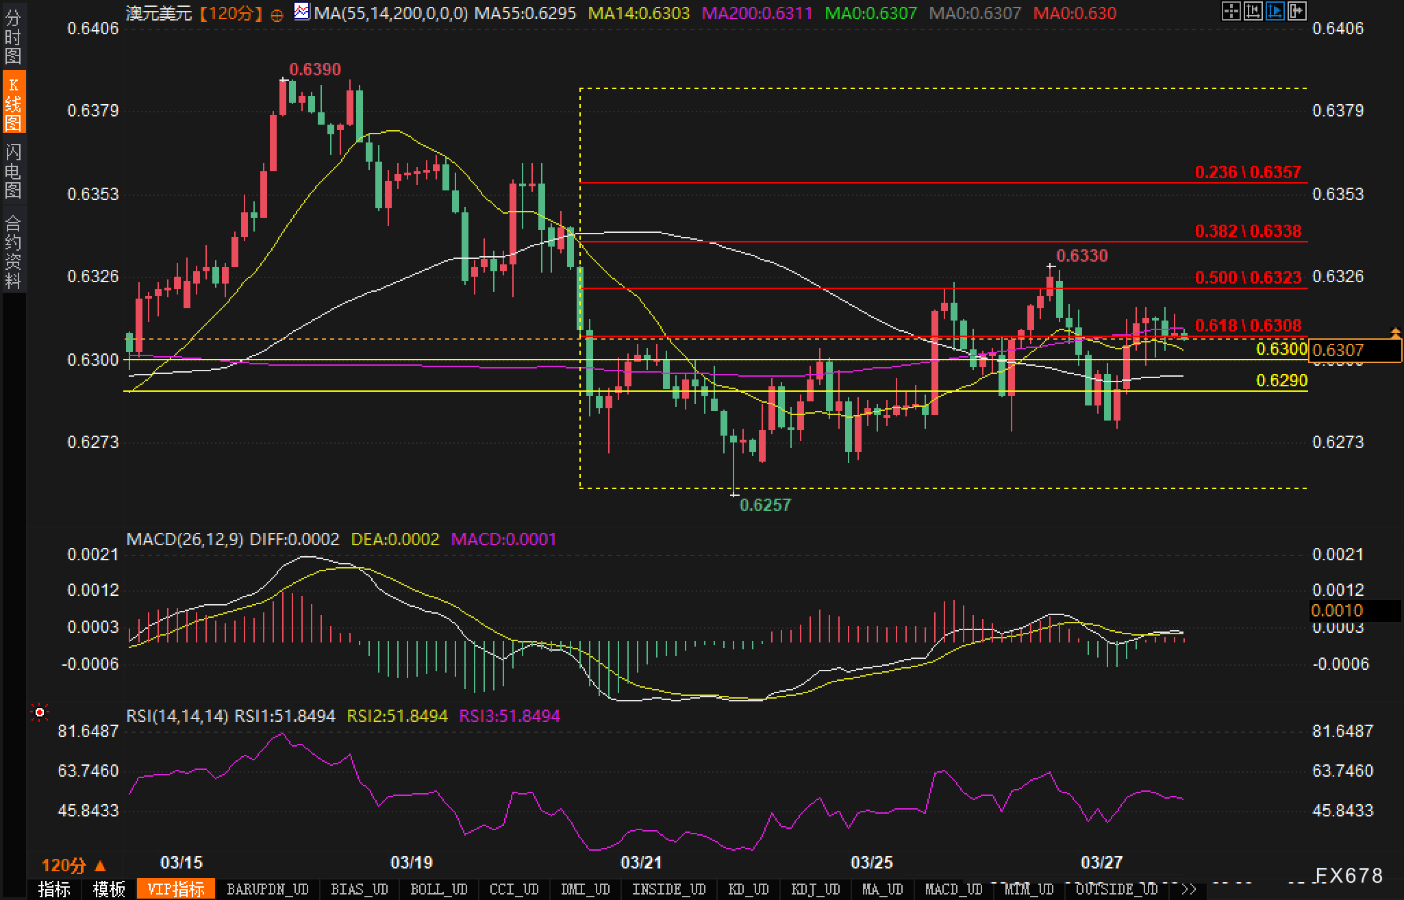The width and height of the screenshot is (1404, 900).
Task: Open 【120分】 period selector in title
Action: pos(231,13)
